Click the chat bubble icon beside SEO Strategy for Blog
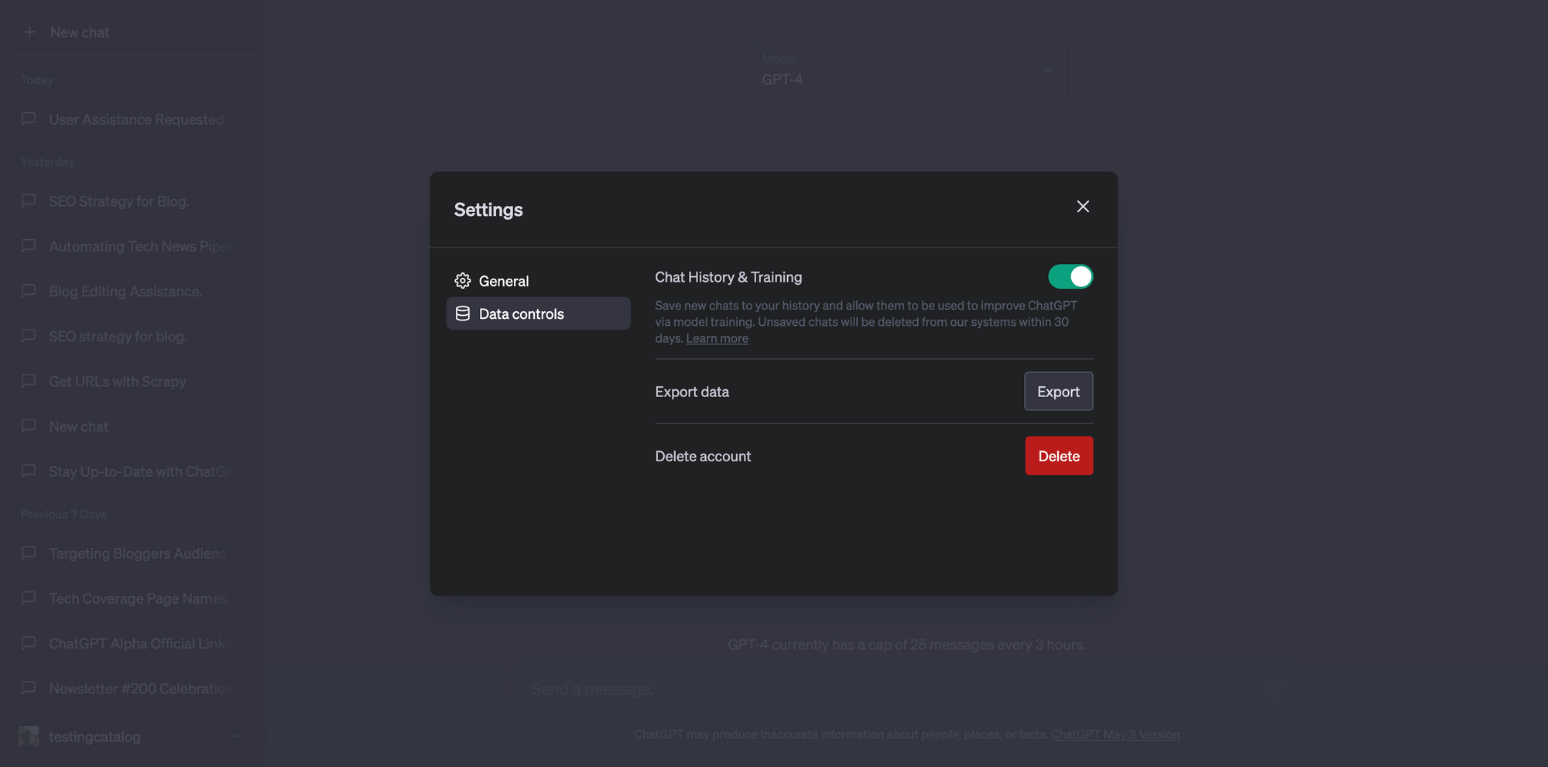1548x767 pixels. point(29,200)
